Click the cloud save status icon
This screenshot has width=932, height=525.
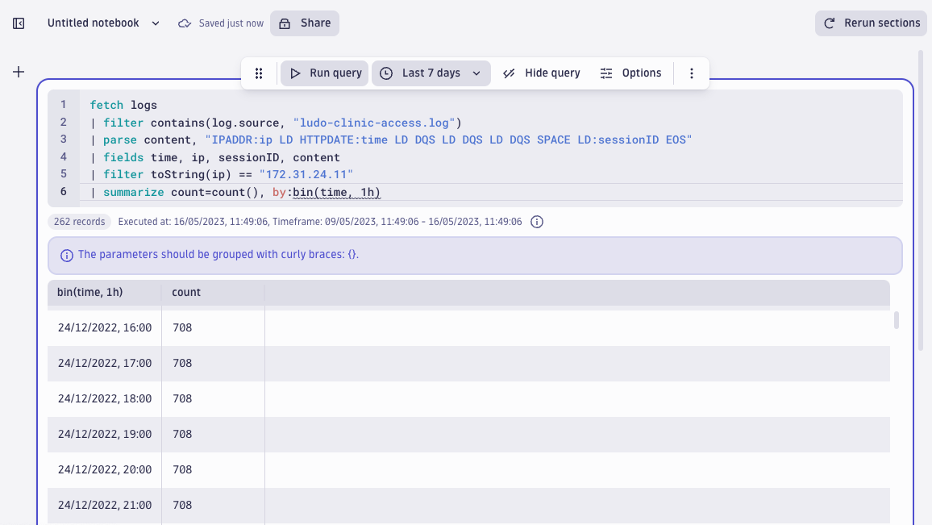(x=184, y=23)
